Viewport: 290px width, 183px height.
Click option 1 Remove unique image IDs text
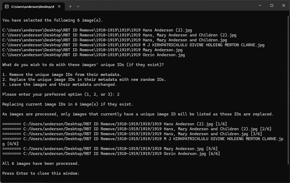(62, 75)
